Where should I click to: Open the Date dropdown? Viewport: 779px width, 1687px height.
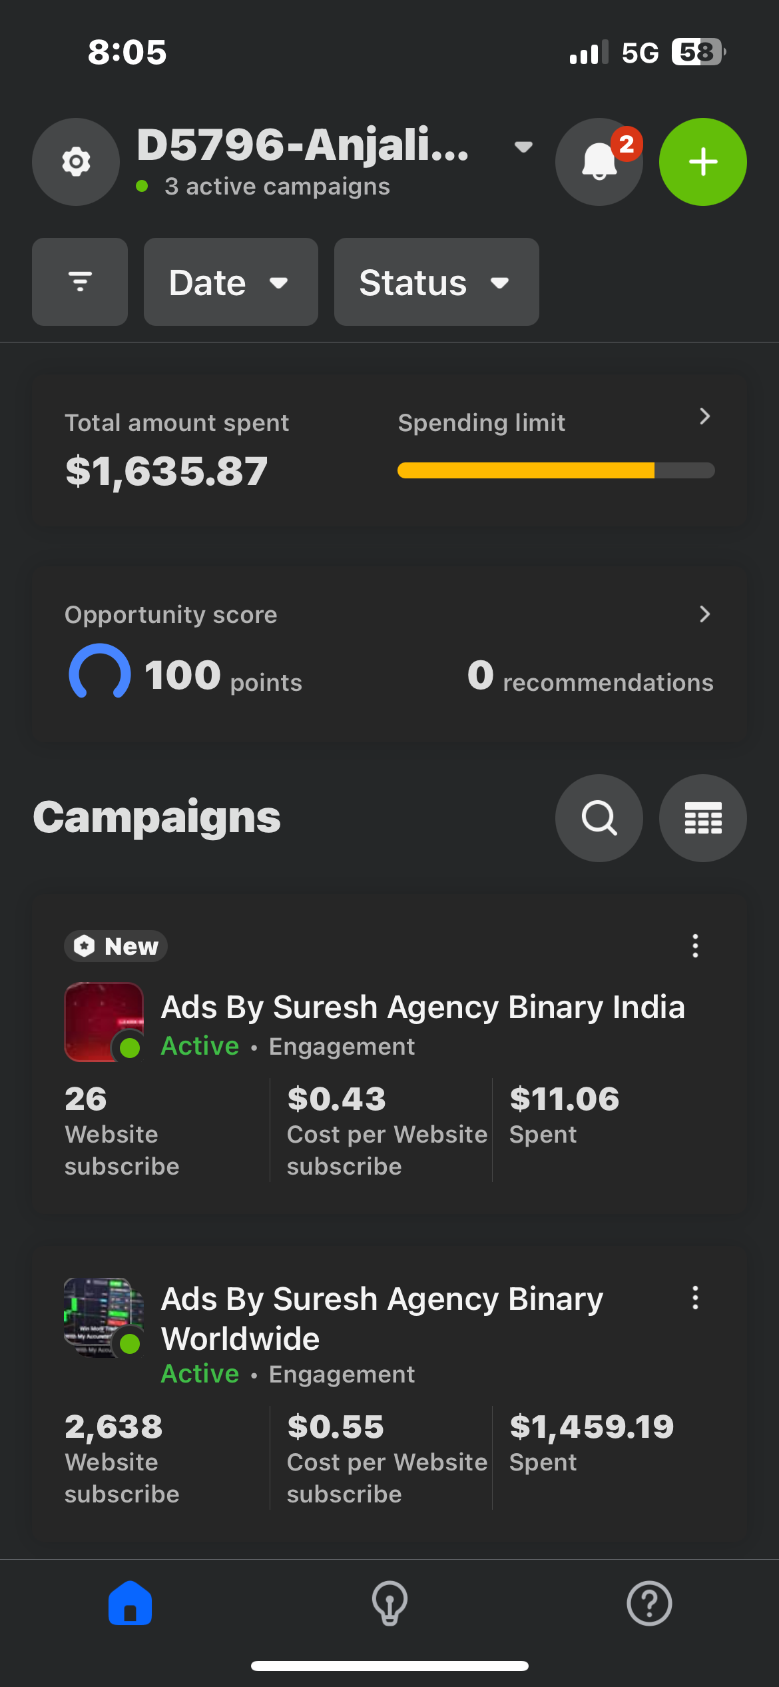[x=230, y=282]
